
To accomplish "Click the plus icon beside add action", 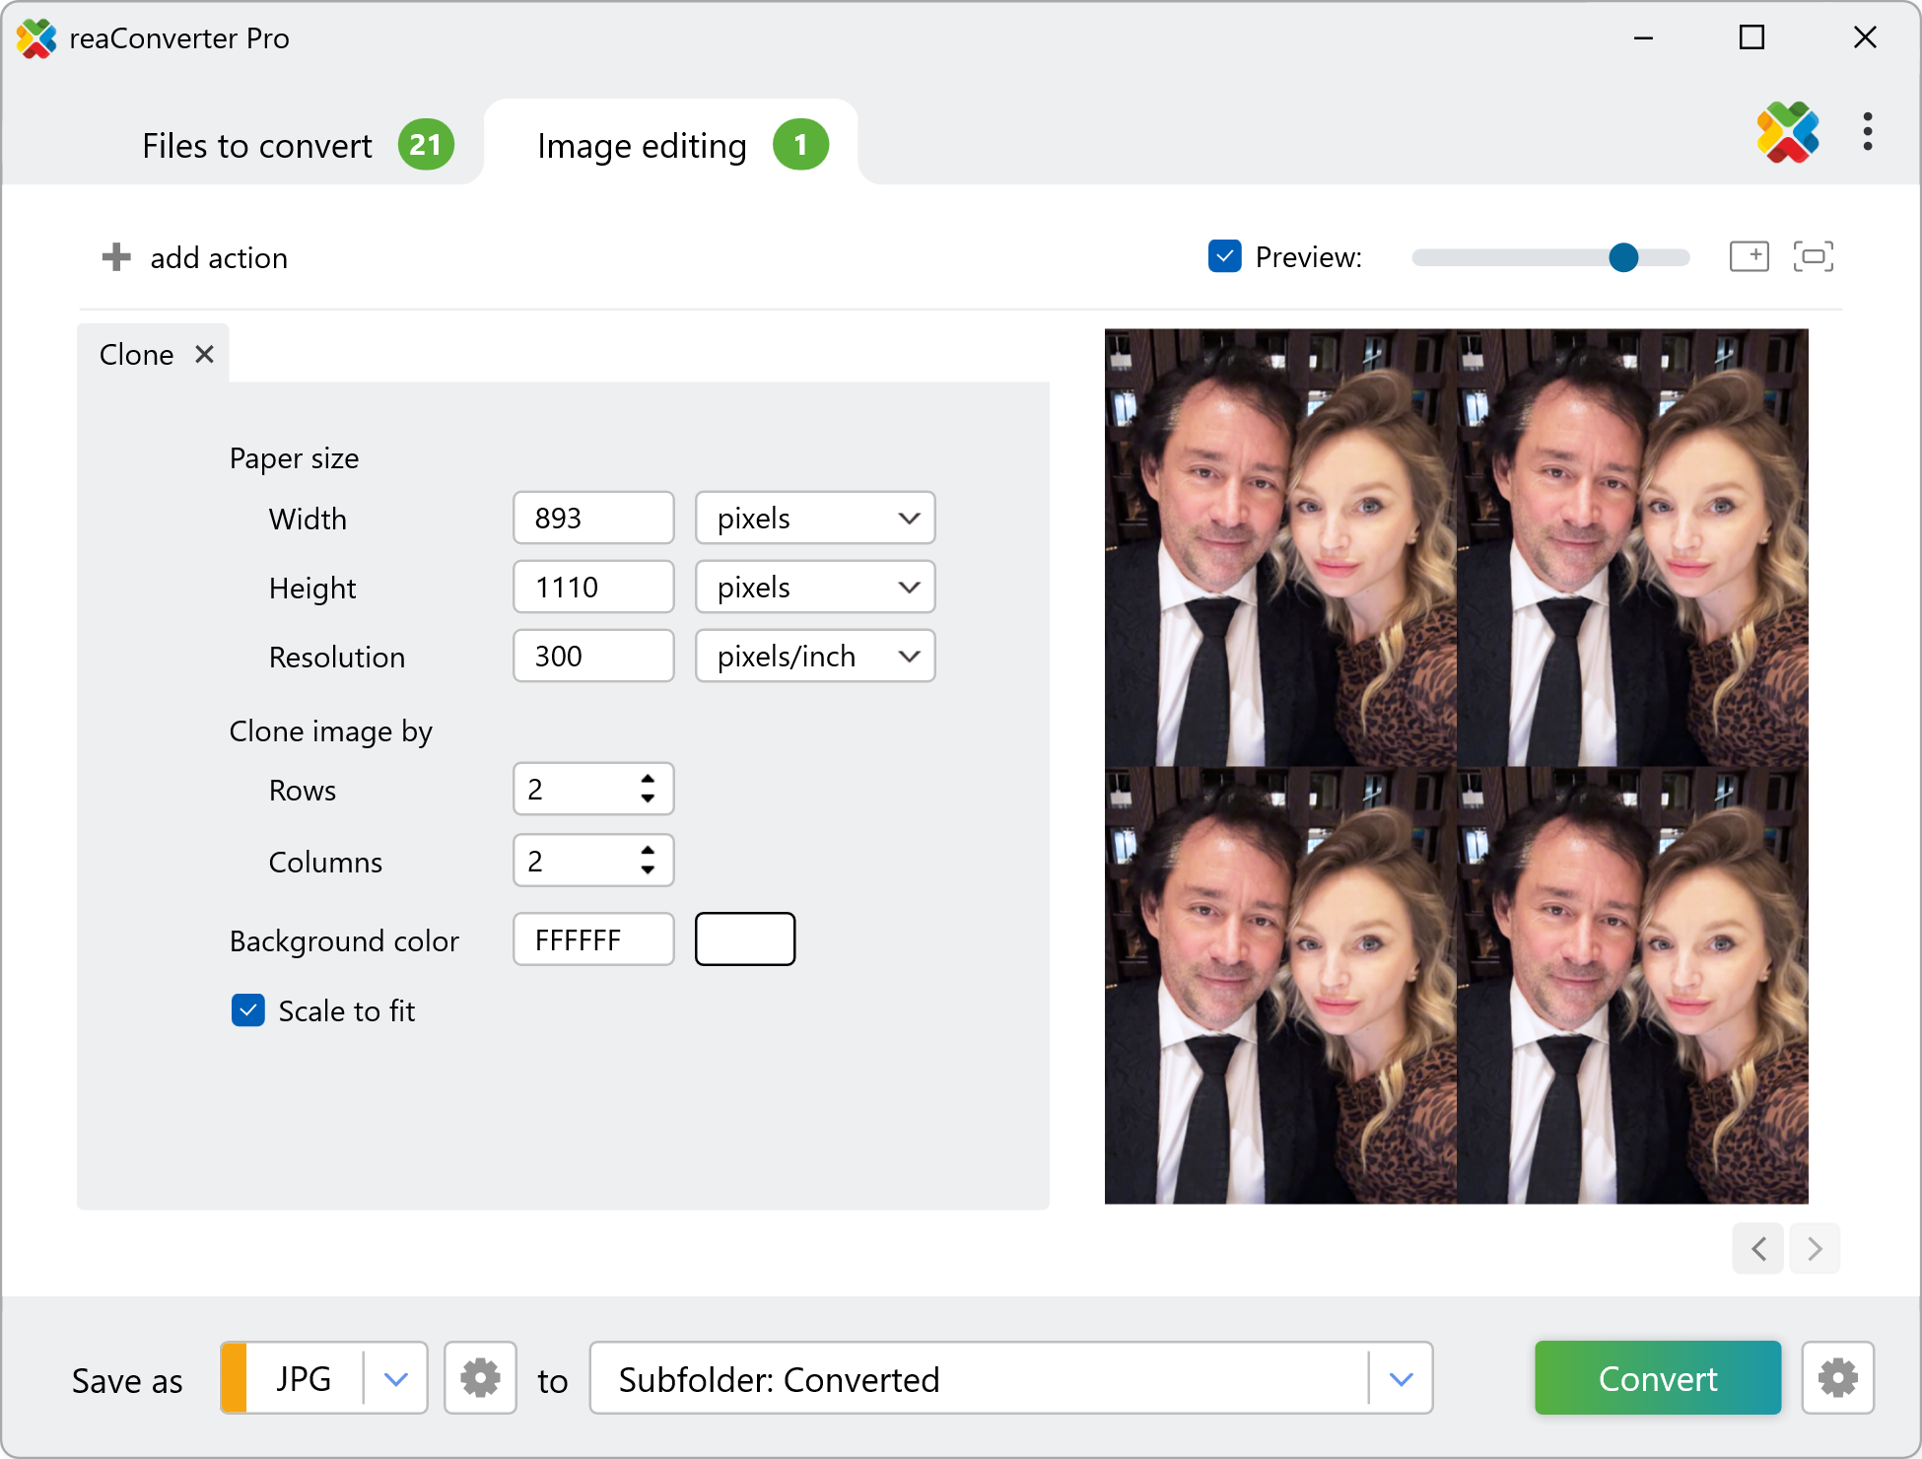I will 116,257.
